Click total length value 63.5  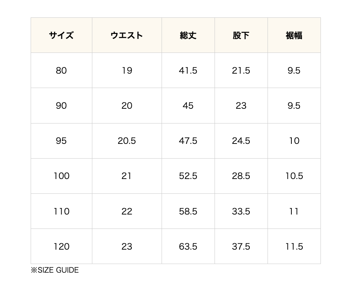click(x=188, y=246)
